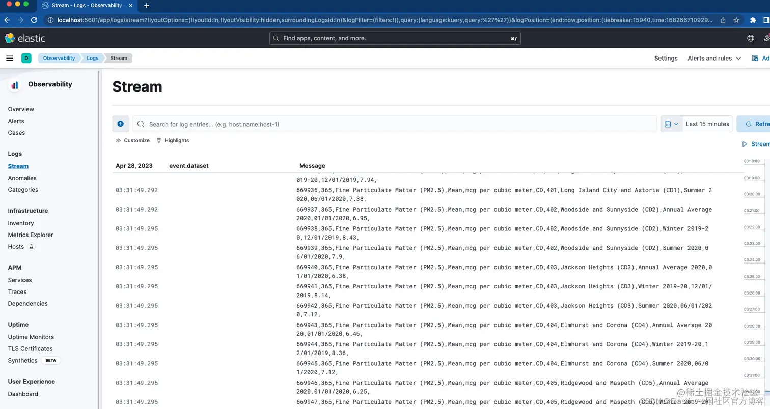Click the 03:20:00 marker on the minimap
Screen dimensions: 770x409
tap(752, 194)
